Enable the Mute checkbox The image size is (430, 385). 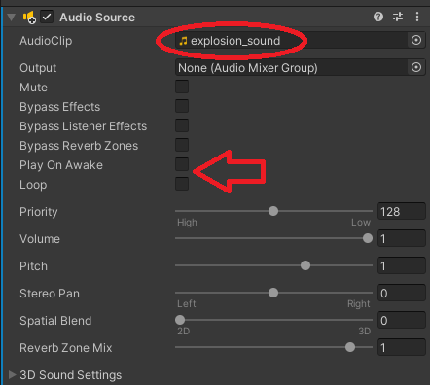[x=182, y=87]
